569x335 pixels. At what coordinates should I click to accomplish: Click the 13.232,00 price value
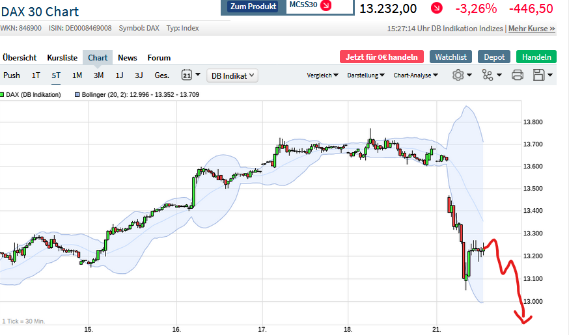pos(388,8)
